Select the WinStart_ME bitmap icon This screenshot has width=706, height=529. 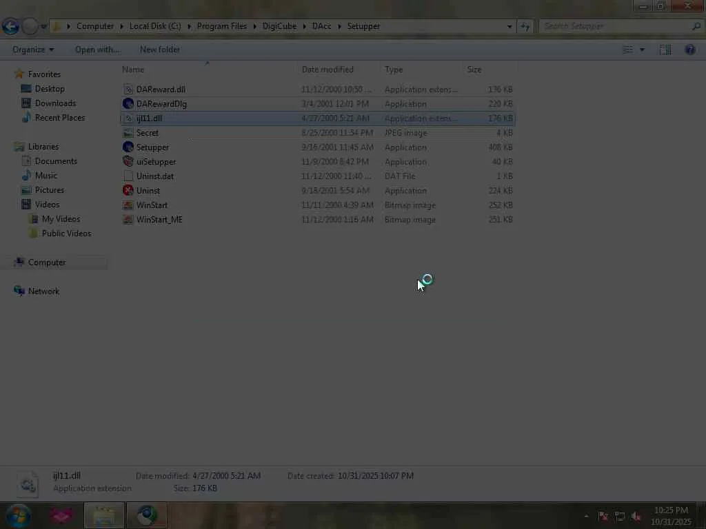click(128, 220)
